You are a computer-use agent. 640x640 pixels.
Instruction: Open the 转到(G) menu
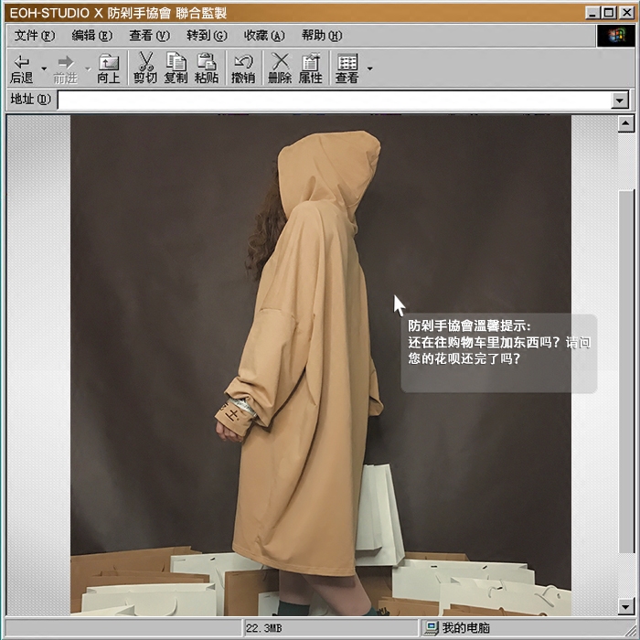click(x=207, y=36)
